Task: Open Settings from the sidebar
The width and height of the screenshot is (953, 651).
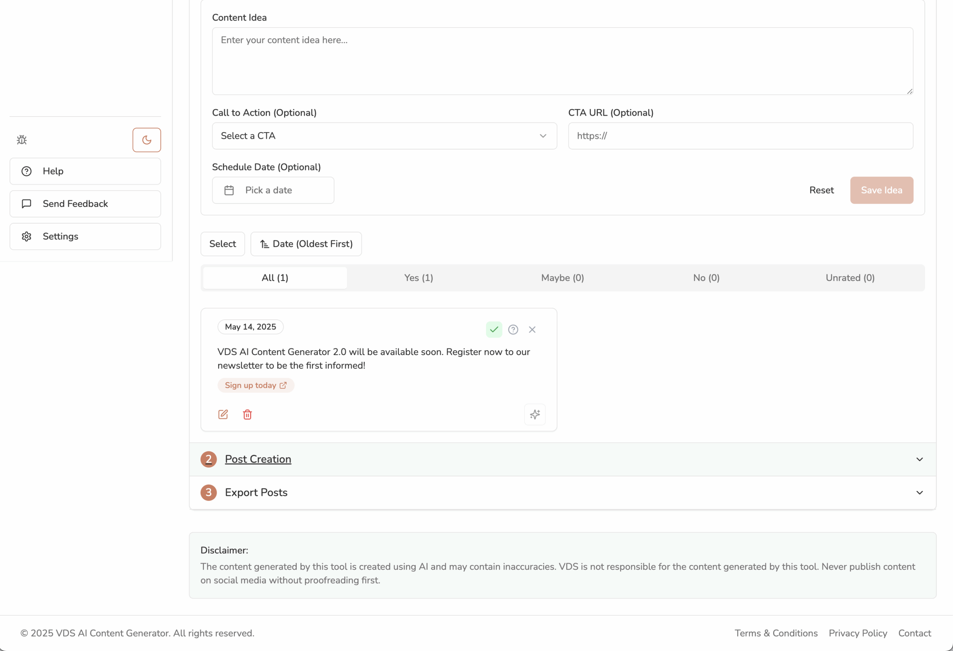Action: click(x=85, y=236)
